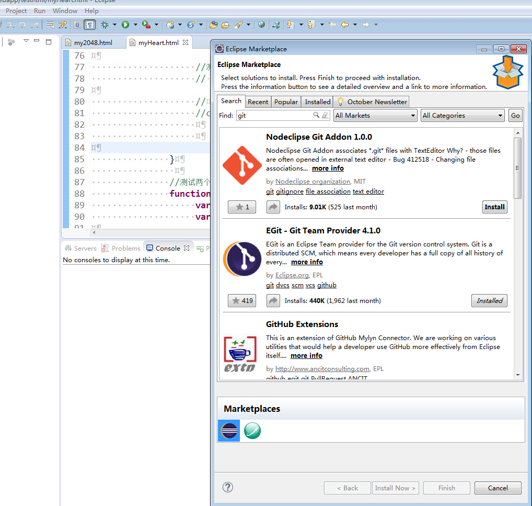Switch to the Installed tab in Marketplace
This screenshot has height=506, width=532.
[x=318, y=102]
